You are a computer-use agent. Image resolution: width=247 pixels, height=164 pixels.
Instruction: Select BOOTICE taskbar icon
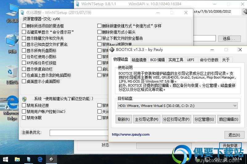tap(51, 159)
